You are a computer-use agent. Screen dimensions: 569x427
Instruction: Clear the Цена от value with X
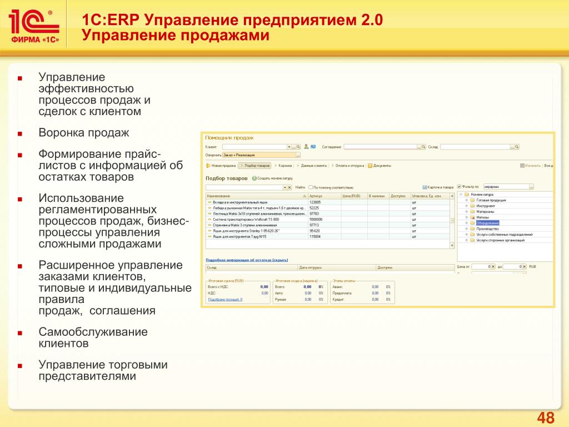coord(493,266)
